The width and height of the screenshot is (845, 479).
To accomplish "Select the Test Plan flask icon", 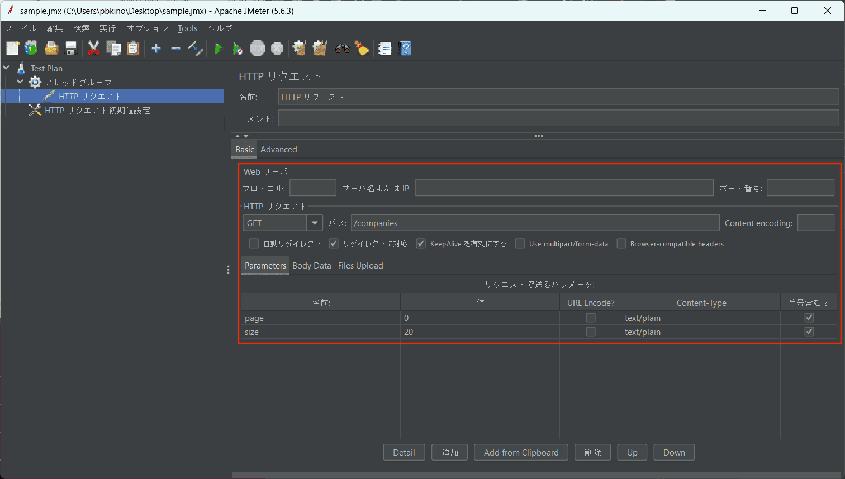I will 21,68.
